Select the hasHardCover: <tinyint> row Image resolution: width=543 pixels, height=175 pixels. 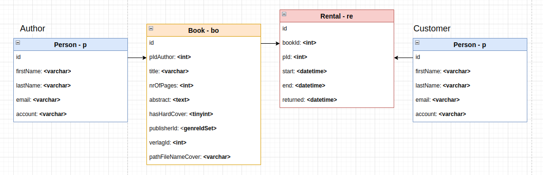pos(204,114)
